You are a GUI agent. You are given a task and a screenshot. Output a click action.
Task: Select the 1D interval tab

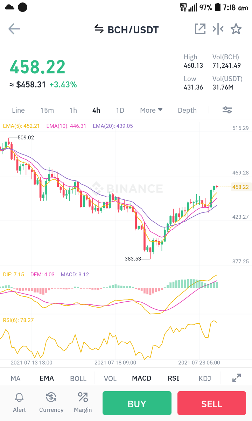tap(120, 110)
